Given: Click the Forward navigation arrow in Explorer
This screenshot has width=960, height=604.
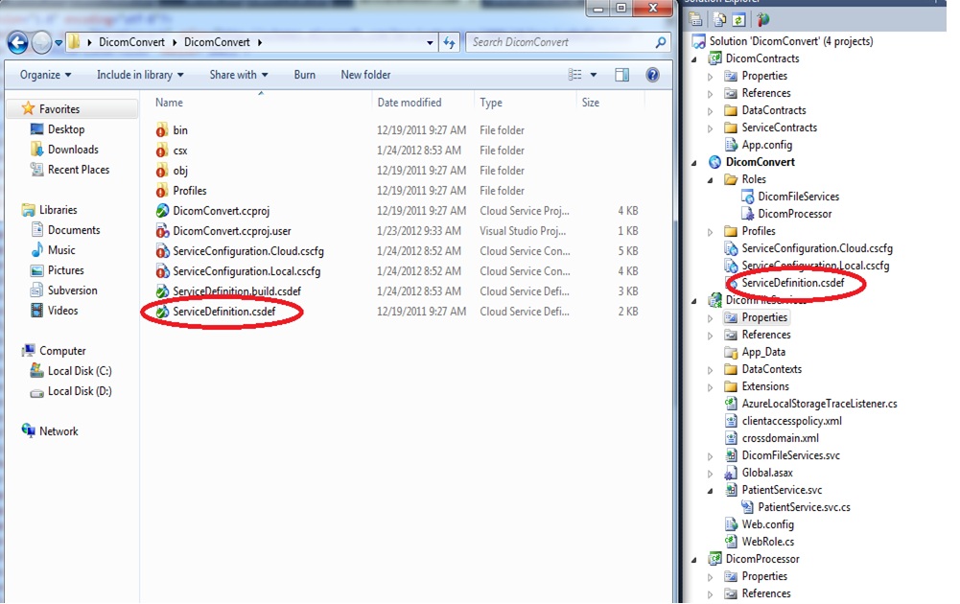Looking at the screenshot, I should (41, 42).
